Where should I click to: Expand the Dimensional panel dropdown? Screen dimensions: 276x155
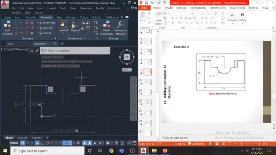pos(85,38)
